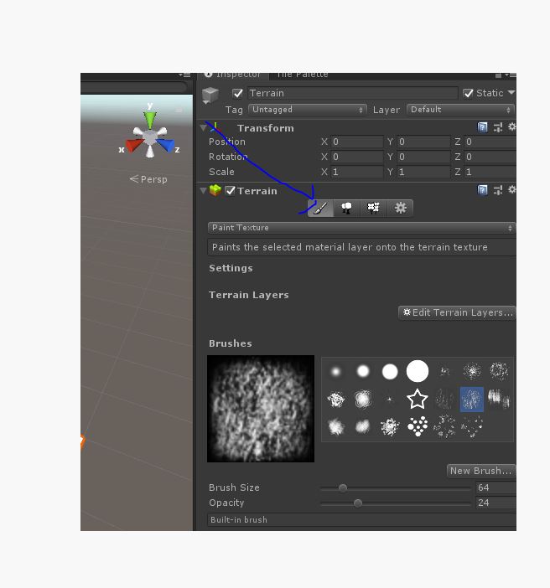550x588 pixels.
Task: Select the blue-highlighted active brush
Action: 471,399
